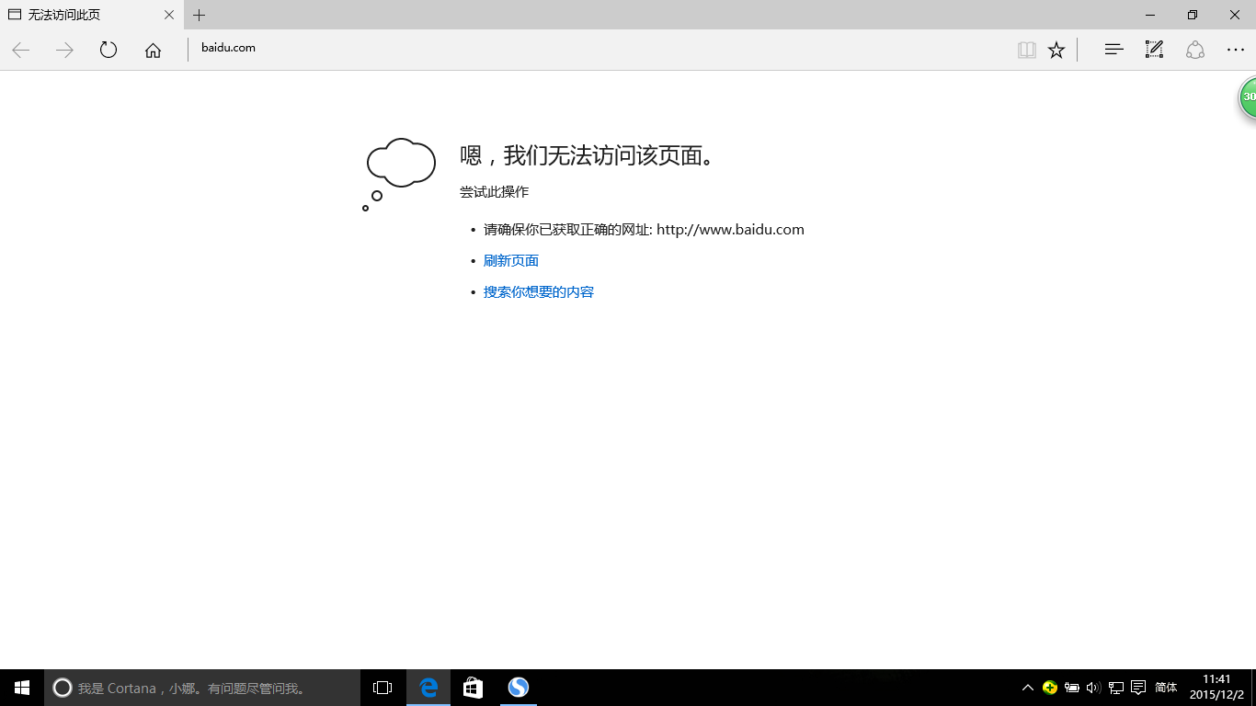Screen dimensions: 1256x706
Task: Open the Windows Store taskbar icon
Action: pos(473,688)
